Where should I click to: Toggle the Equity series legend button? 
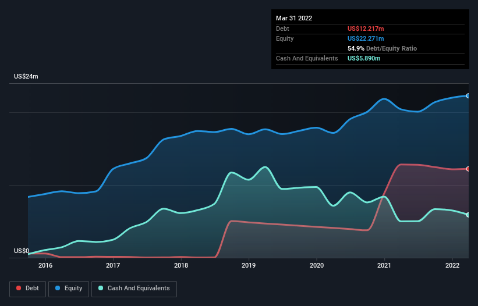coord(69,289)
